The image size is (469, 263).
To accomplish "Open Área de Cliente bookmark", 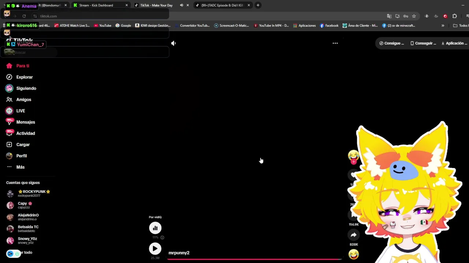I will (360, 26).
